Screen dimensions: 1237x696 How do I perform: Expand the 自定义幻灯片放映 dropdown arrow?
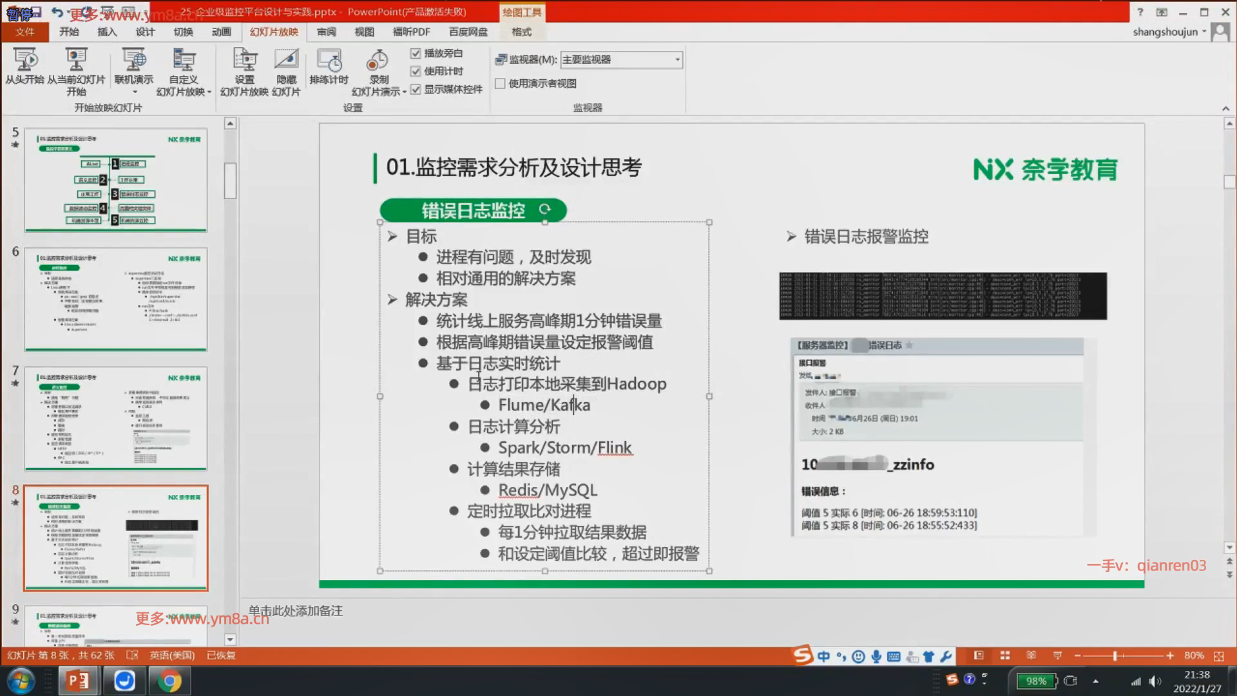(x=209, y=92)
